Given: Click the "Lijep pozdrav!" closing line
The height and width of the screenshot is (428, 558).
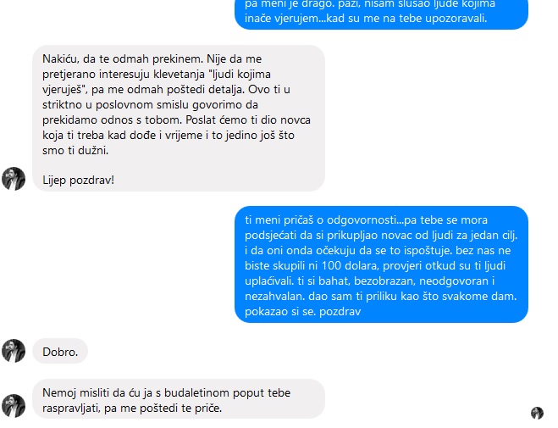Looking at the screenshot, I should [78, 180].
